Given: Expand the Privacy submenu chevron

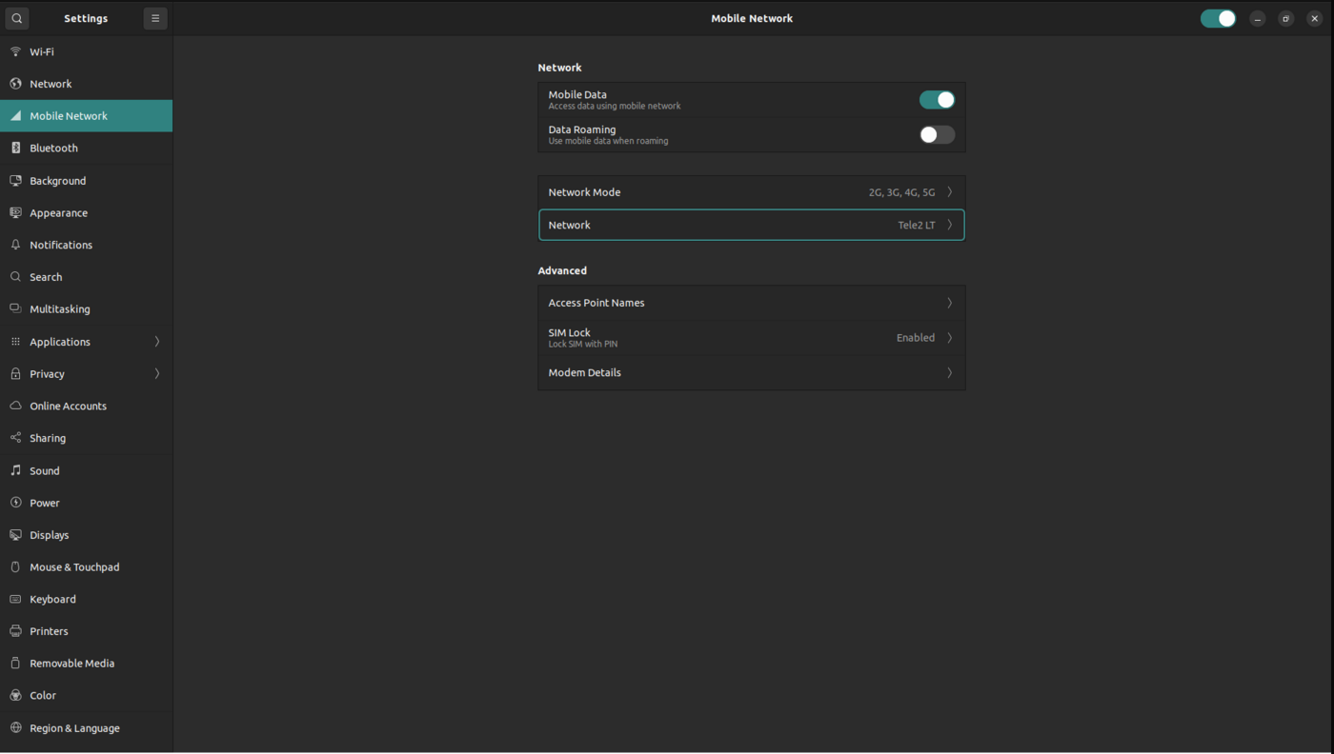Looking at the screenshot, I should point(157,374).
